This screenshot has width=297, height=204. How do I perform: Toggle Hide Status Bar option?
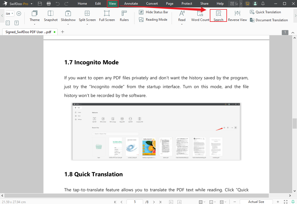(x=154, y=12)
